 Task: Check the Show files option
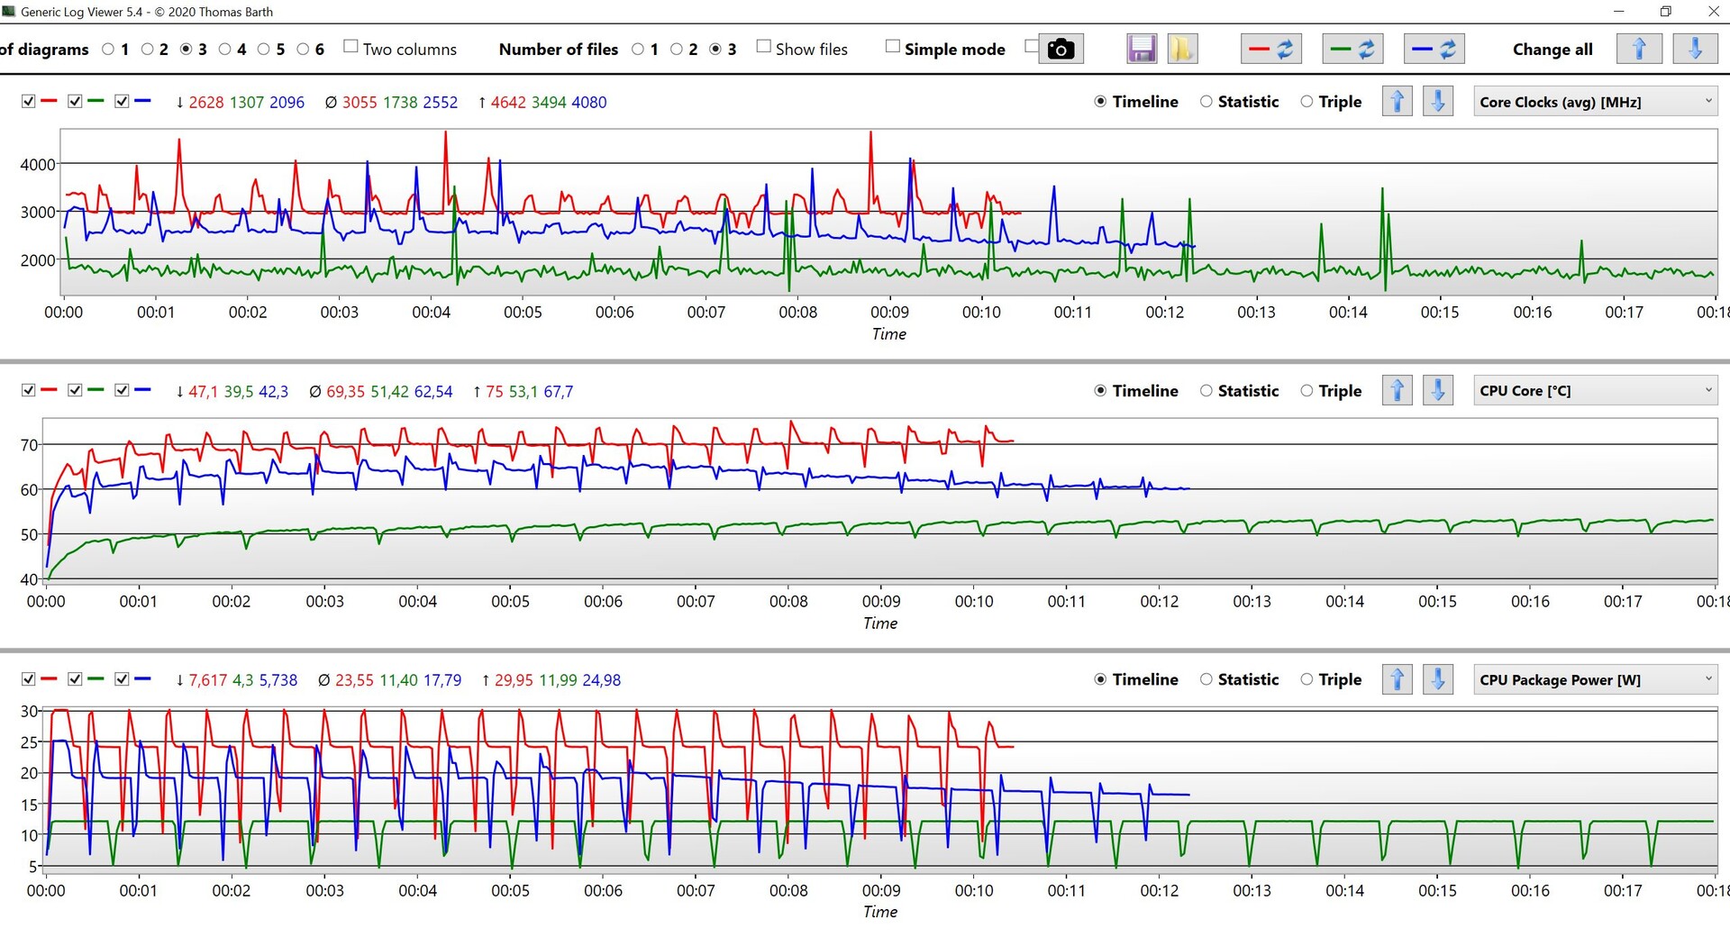764,47
